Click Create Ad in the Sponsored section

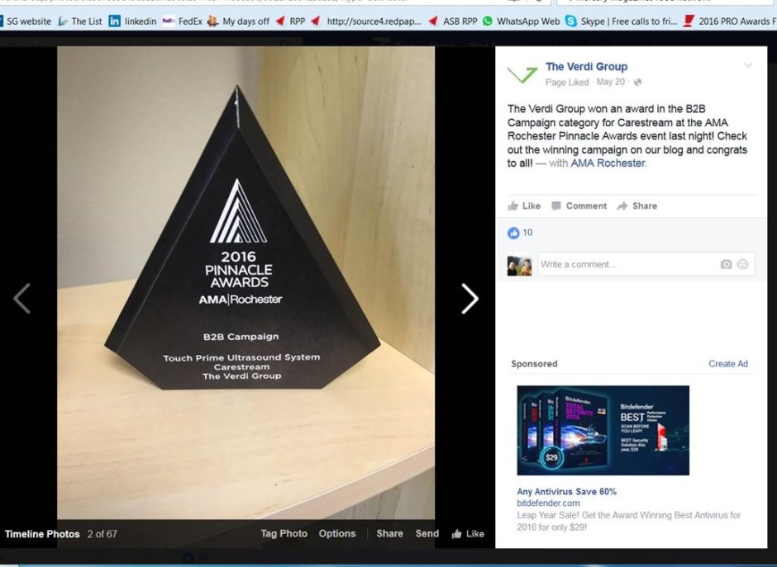(x=728, y=363)
